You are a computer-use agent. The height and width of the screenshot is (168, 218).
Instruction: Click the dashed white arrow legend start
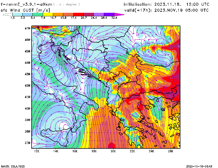click(x=8, y=14)
